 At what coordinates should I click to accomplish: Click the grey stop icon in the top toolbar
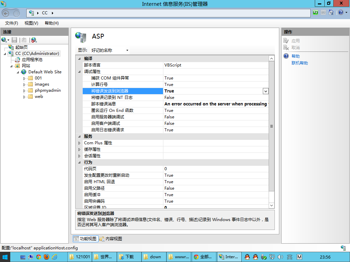point(323,13)
